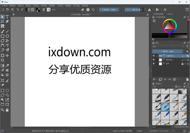Select the Text tool in the toolbox
Image resolution: width=190 pixels, height=133 pixels.
coord(7,17)
